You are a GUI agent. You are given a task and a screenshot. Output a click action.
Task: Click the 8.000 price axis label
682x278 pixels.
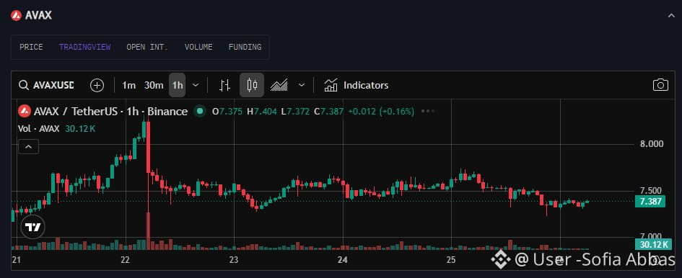[651, 144]
